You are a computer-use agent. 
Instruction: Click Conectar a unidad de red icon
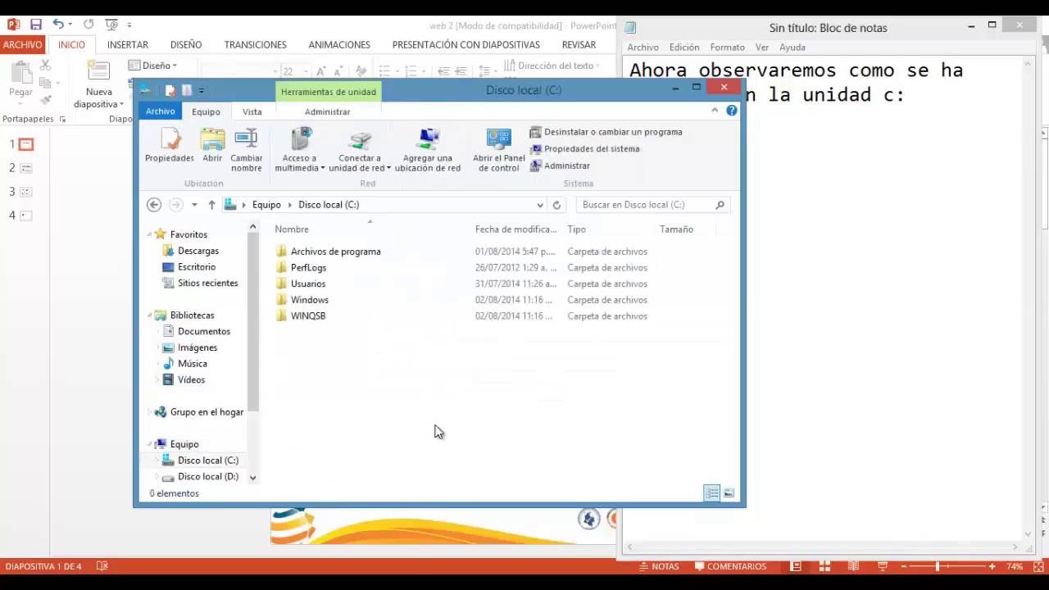pos(360,140)
